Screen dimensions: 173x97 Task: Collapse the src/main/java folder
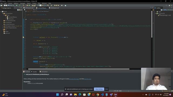click(3, 13)
